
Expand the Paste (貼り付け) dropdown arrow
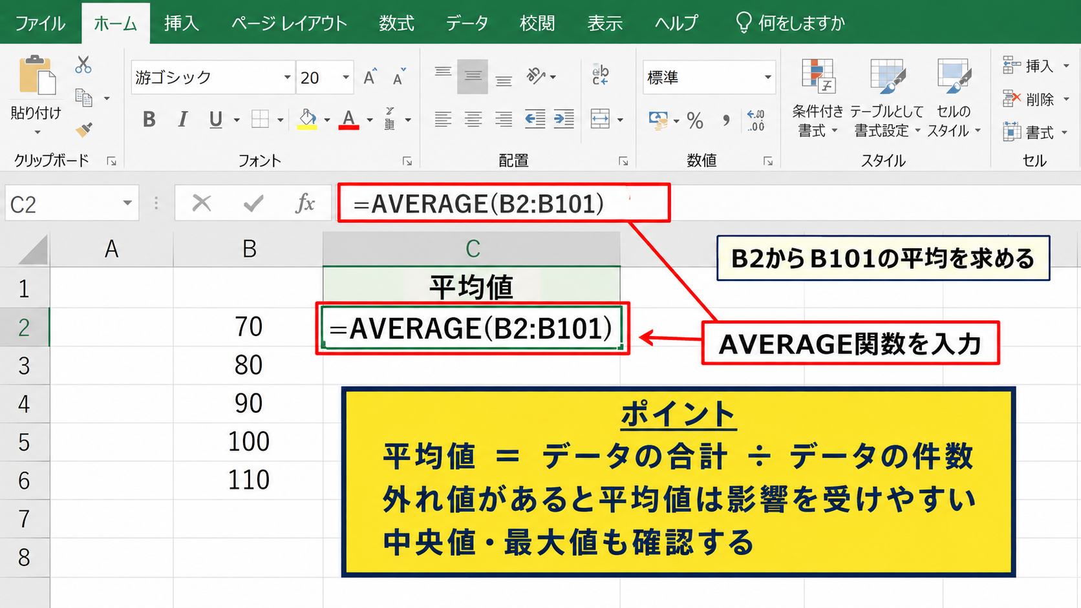[x=37, y=132]
